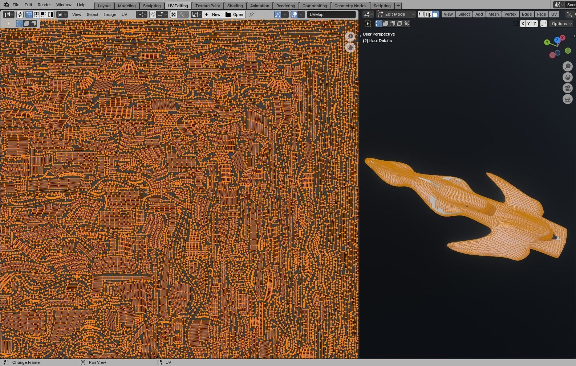Click the 3D viewport zoom gizmo
This screenshot has width=576, height=366.
[567, 66]
